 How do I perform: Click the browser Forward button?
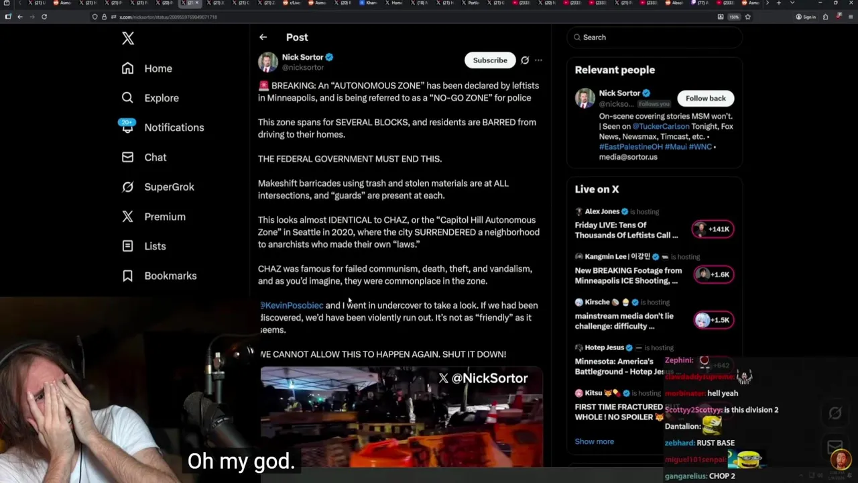(x=32, y=17)
